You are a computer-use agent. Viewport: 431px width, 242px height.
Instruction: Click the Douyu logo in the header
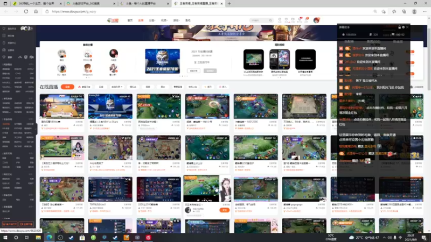[x=113, y=20]
